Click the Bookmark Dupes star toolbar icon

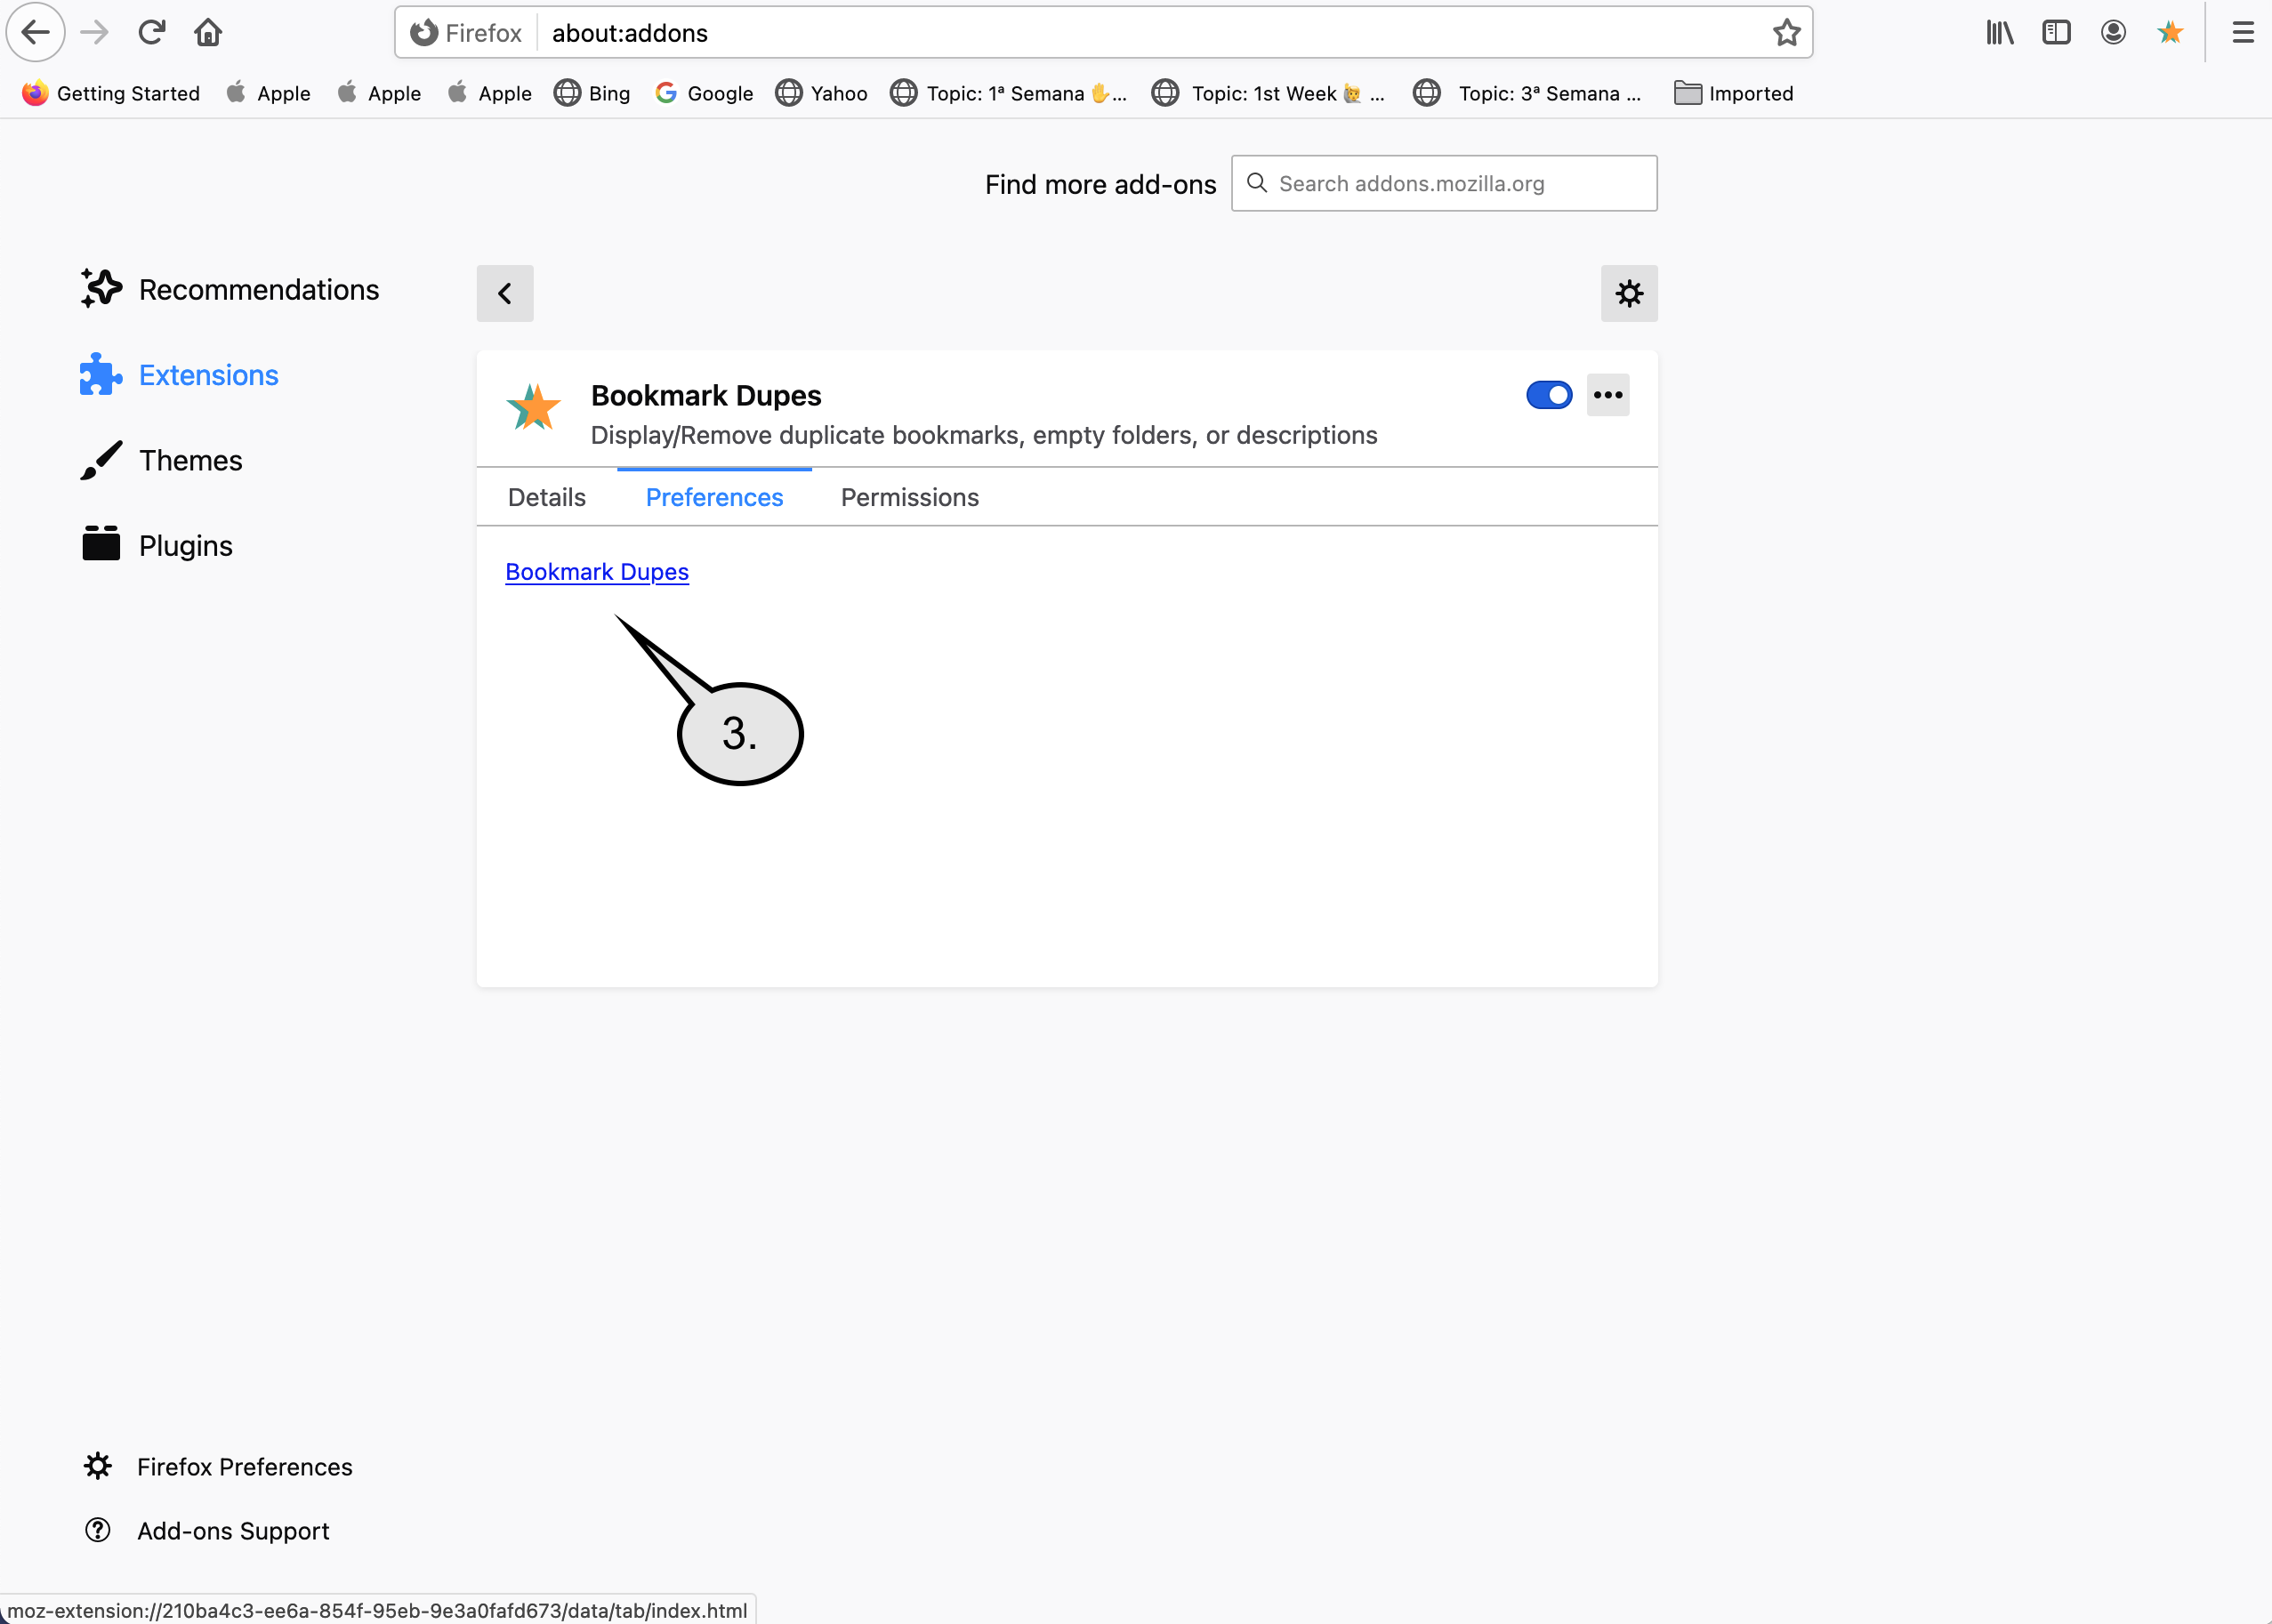tap(2169, 33)
